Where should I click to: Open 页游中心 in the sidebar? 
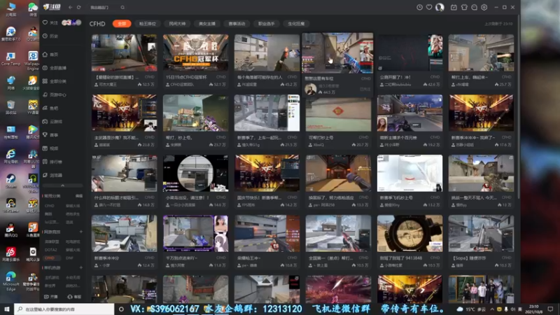[55, 94]
